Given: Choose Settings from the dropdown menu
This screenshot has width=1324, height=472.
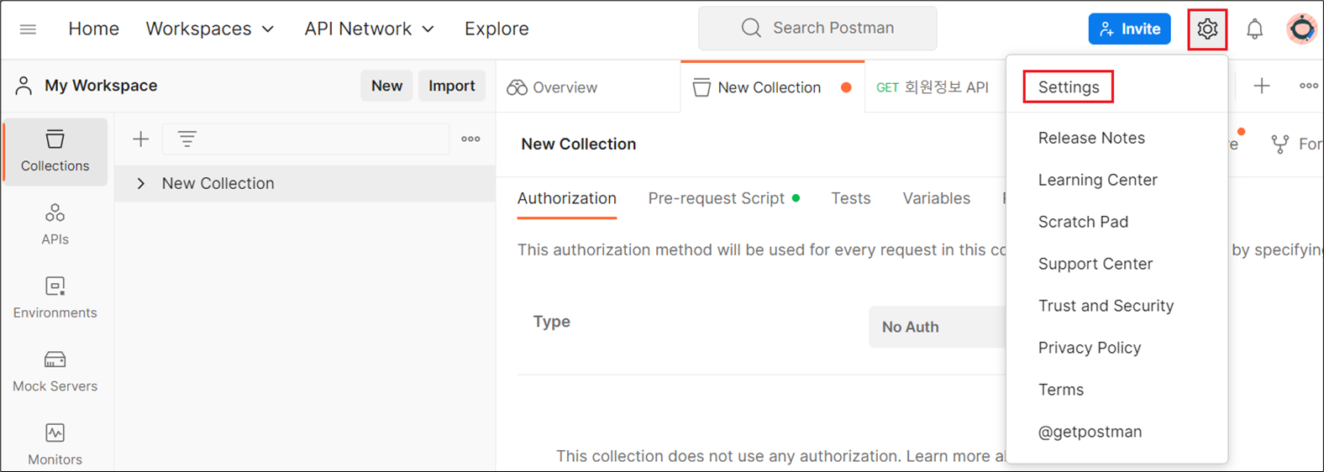Looking at the screenshot, I should [x=1069, y=87].
